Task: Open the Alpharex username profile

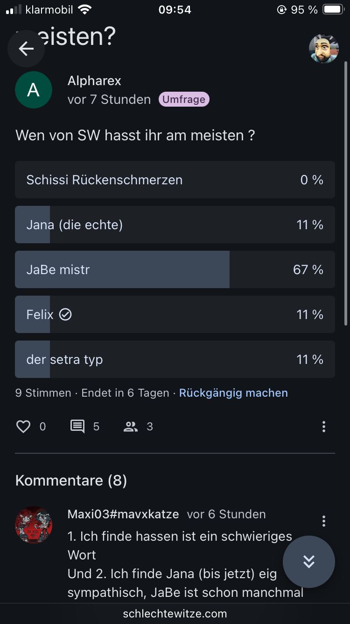Action: point(94,80)
